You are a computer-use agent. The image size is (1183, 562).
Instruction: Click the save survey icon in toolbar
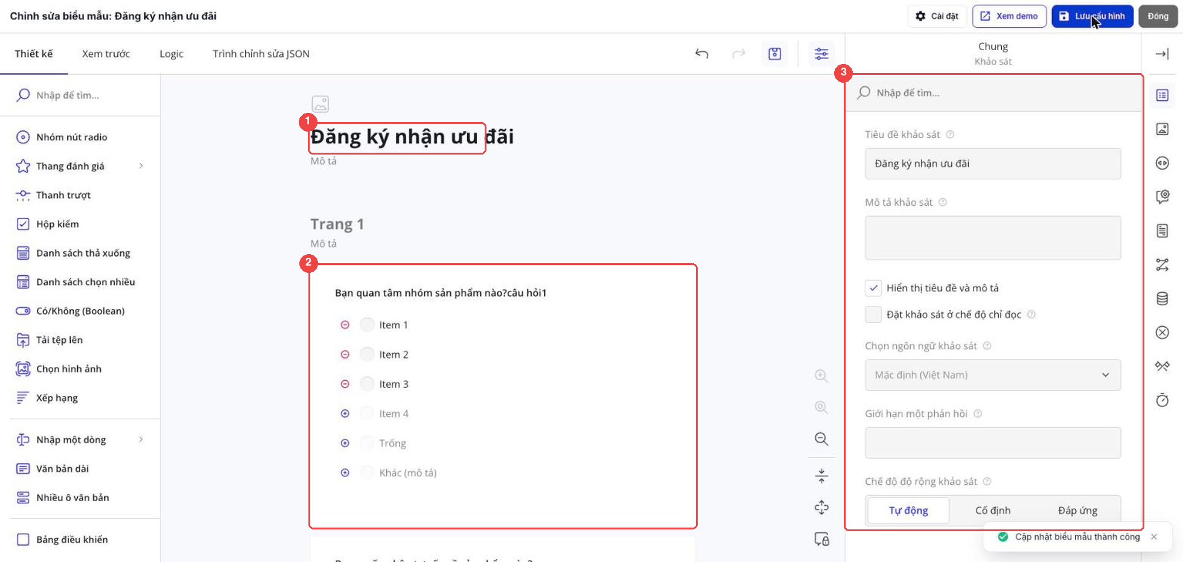click(x=775, y=54)
